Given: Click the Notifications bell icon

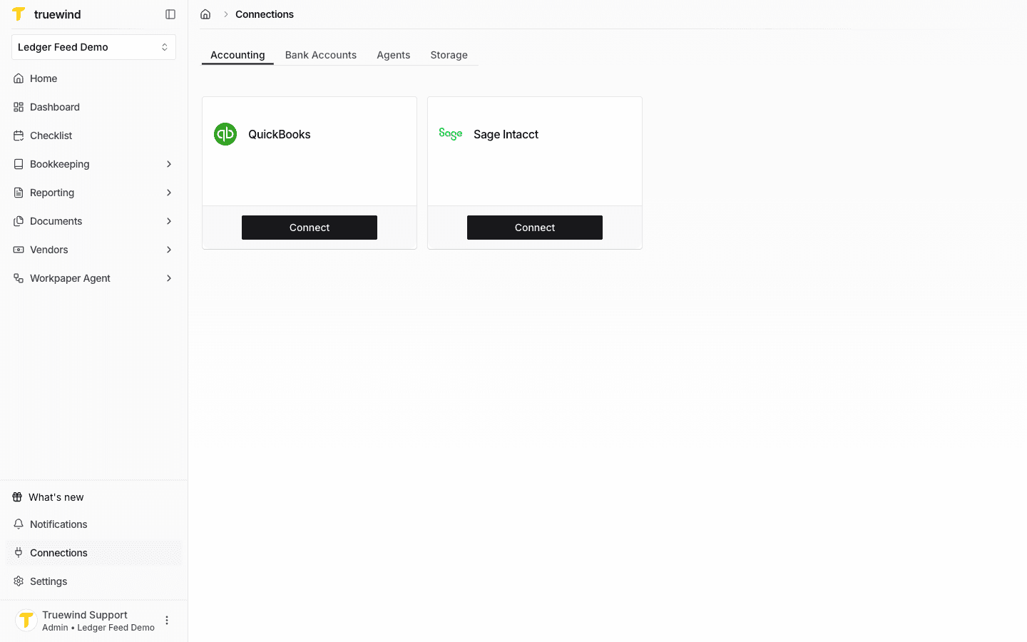Looking at the screenshot, I should point(17,524).
